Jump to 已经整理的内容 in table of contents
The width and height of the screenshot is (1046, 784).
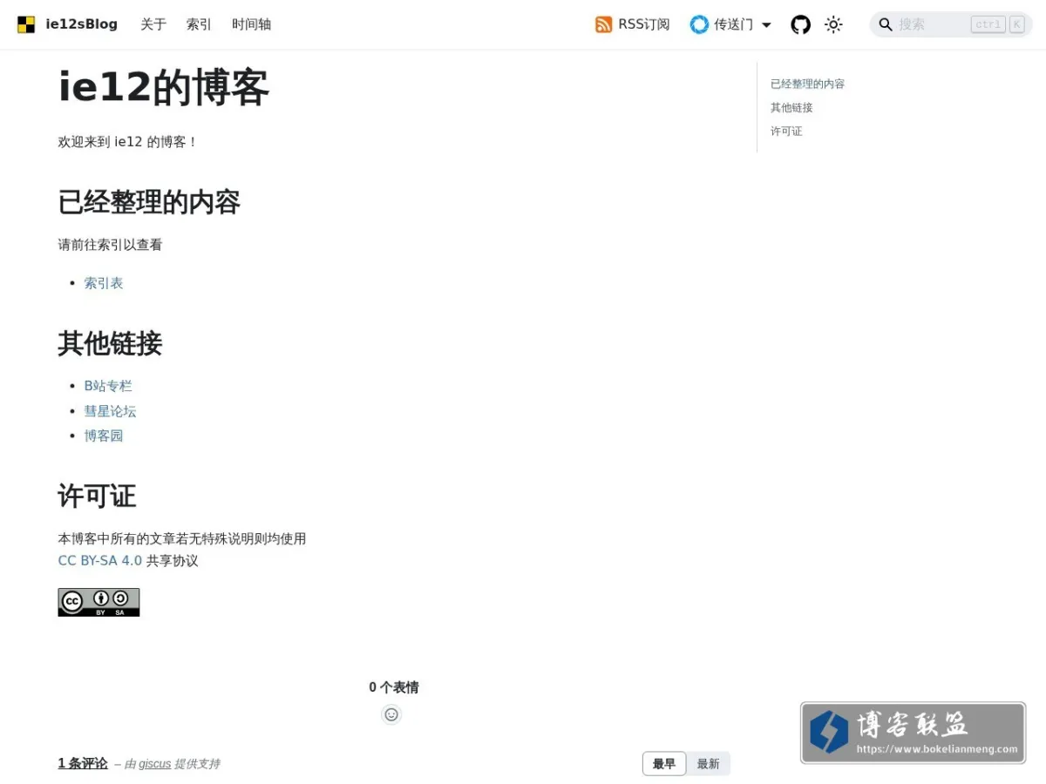[807, 84]
